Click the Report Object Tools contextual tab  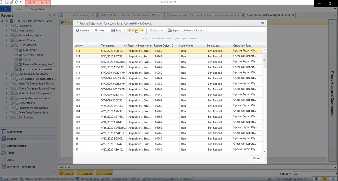(x=38, y=2)
